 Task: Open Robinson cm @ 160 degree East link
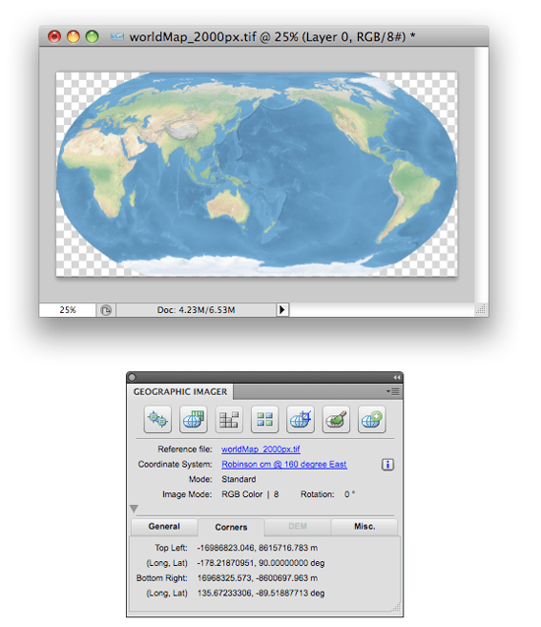coord(284,465)
